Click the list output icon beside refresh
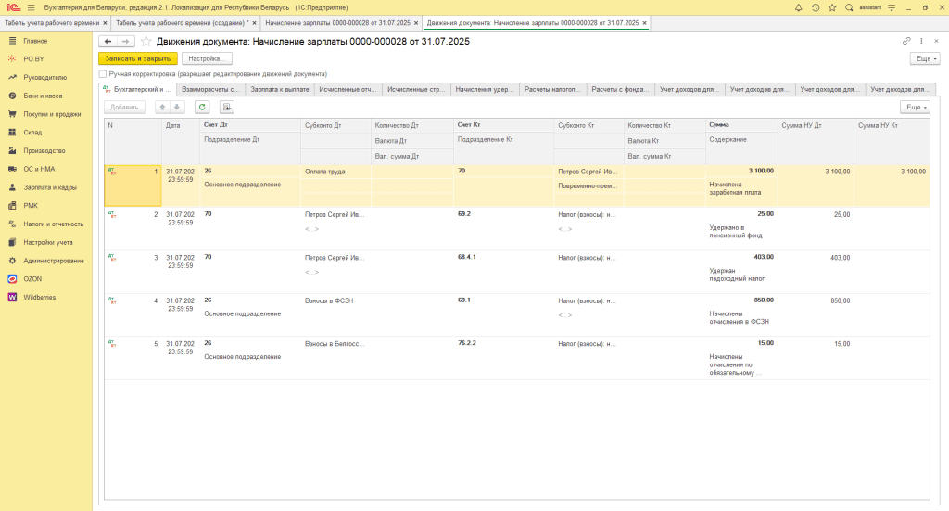The width and height of the screenshot is (949, 511). [226, 108]
